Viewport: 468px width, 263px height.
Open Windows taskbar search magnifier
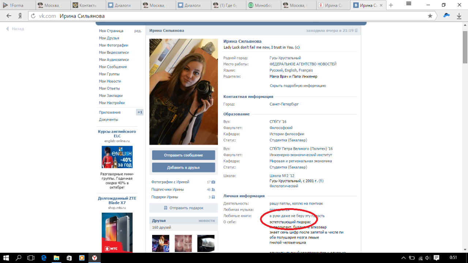pyautogui.click(x=18, y=258)
